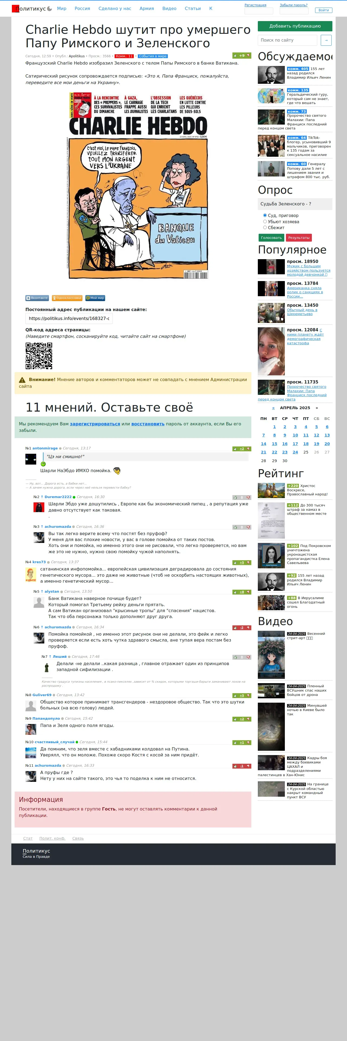Image resolution: width=347 pixels, height=1041 pixels.
Task: Dislike Леший's comment №7
Action: (x=248, y=657)
